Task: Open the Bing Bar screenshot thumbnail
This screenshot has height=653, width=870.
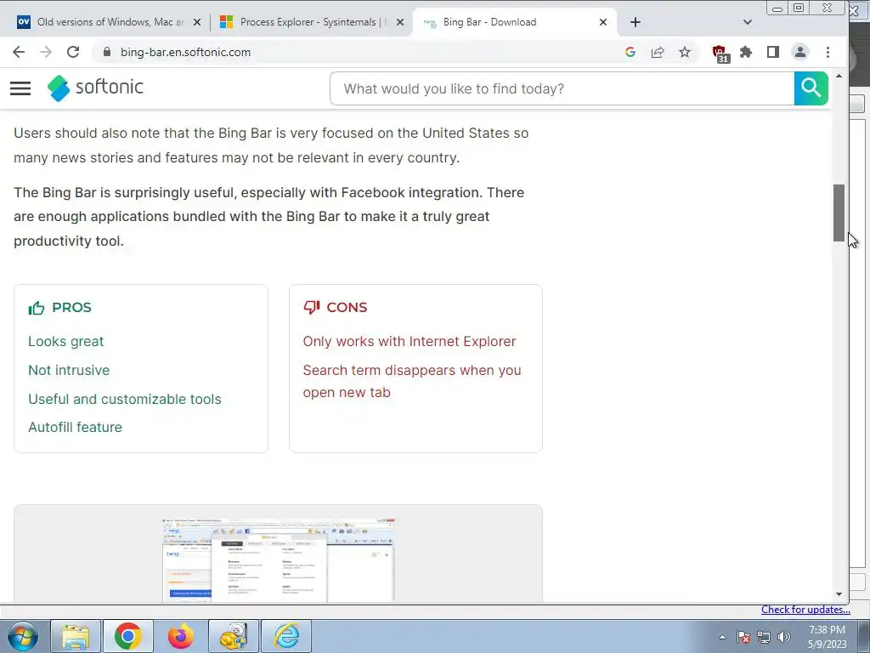Action: coord(279,559)
